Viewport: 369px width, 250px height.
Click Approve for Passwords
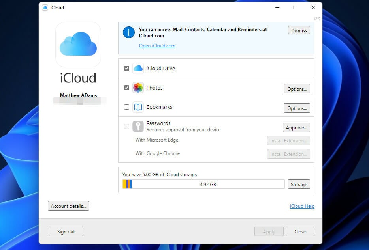click(296, 127)
